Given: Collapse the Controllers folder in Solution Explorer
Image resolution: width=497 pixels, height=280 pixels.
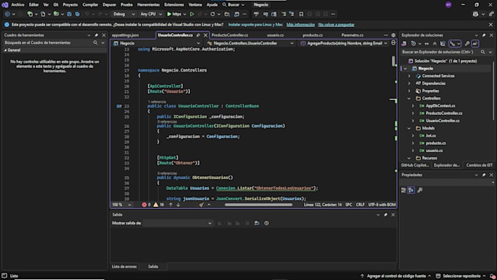Looking at the screenshot, I should tap(409, 98).
